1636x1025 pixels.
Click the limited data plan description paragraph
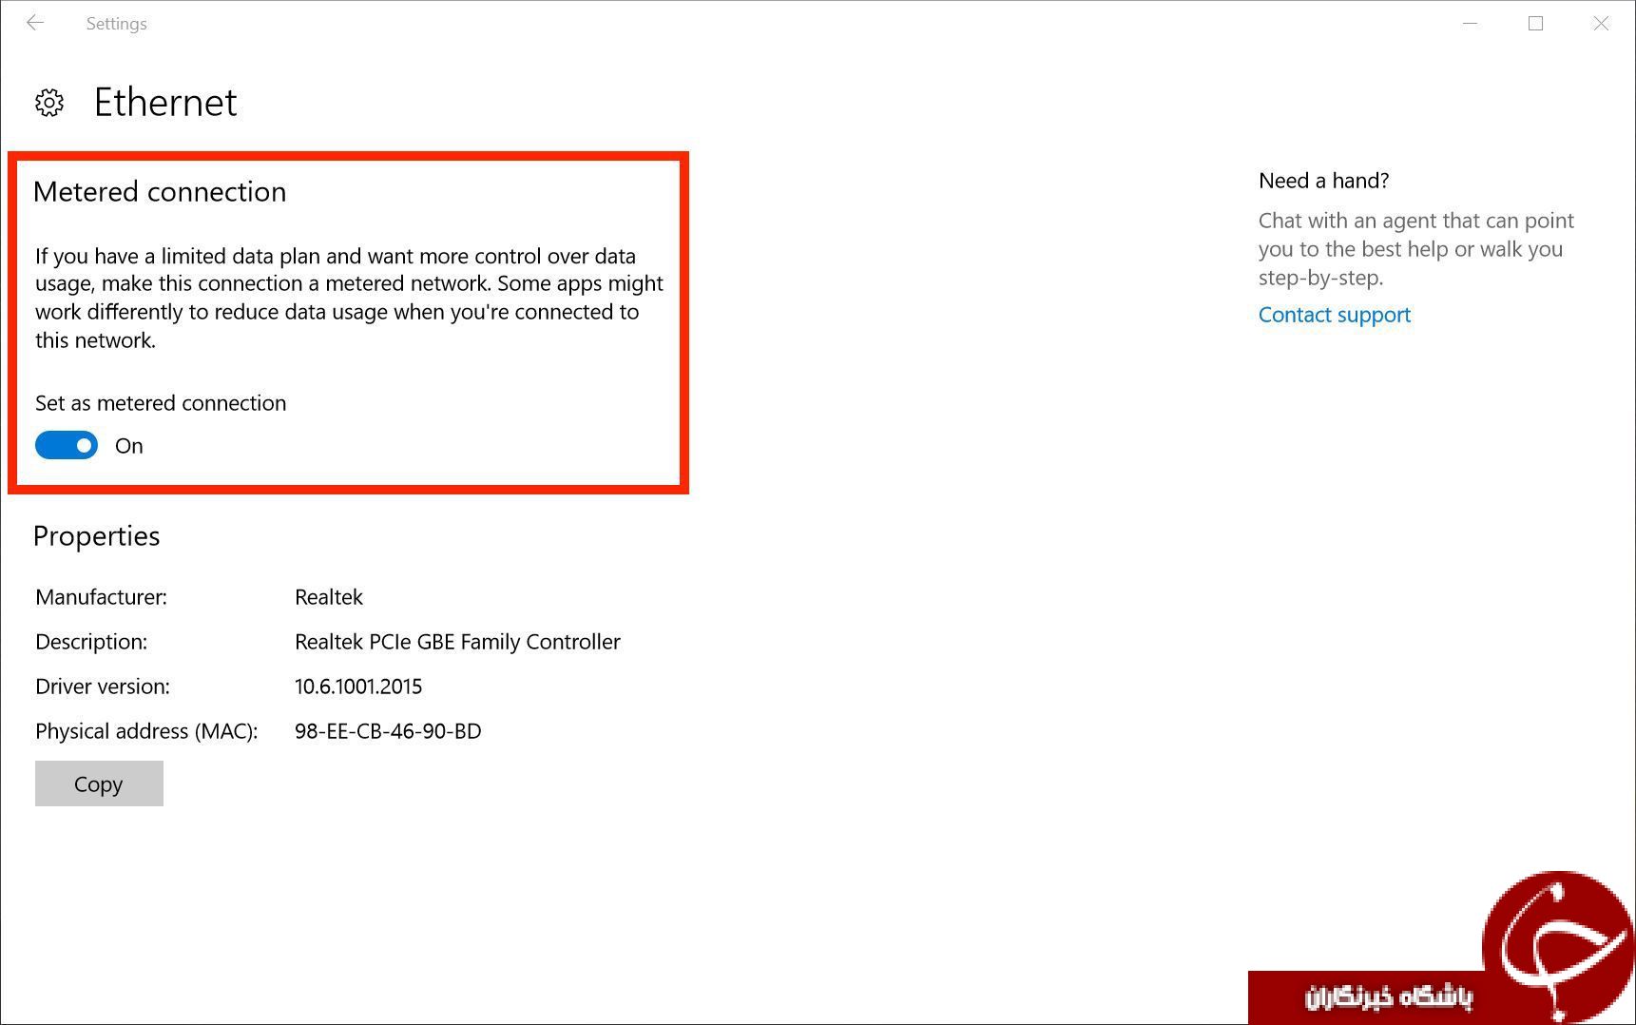pos(349,298)
